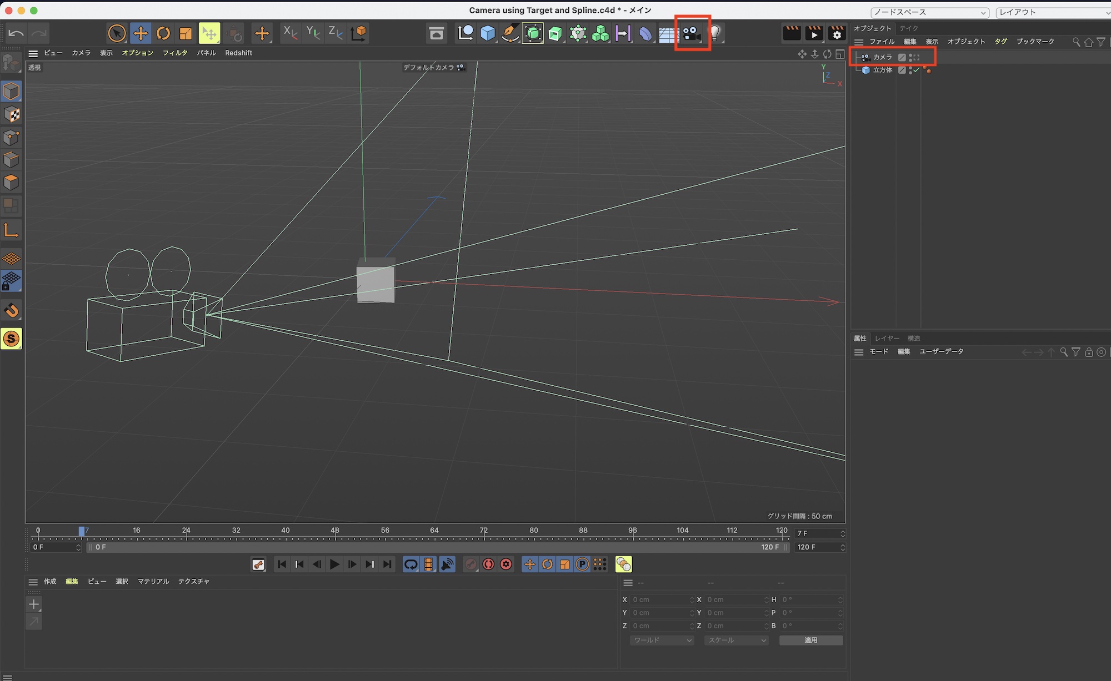The height and width of the screenshot is (681, 1111).
Task: Open the render settings gear icon
Action: 837,33
